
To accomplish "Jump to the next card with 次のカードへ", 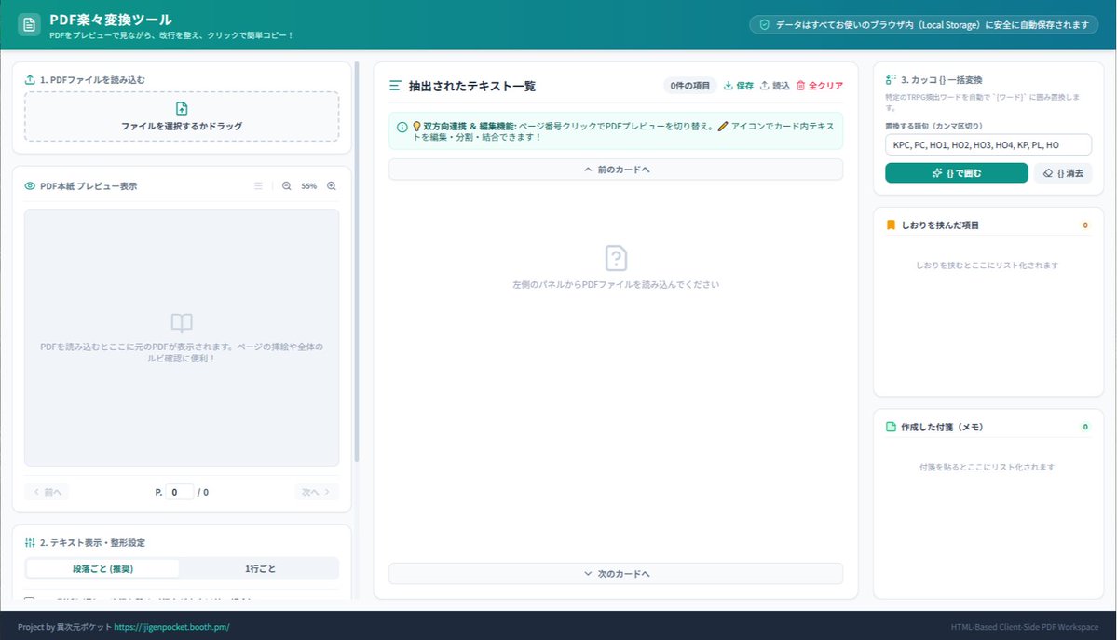I will [616, 574].
